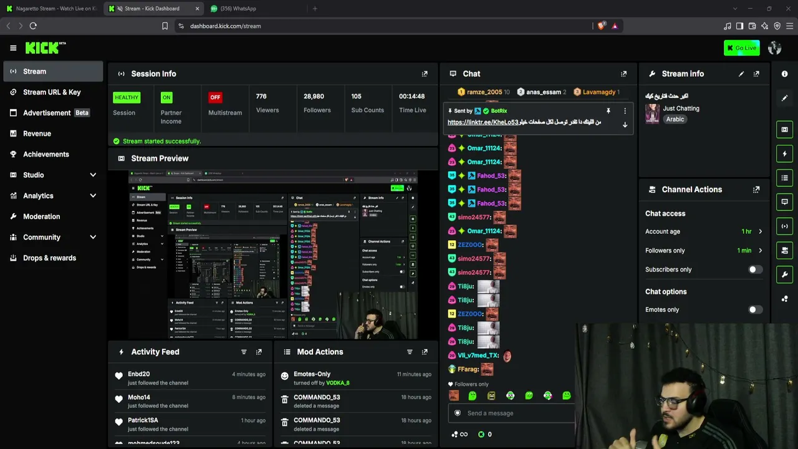Open the Revenue page
The width and height of the screenshot is (798, 449).
[53, 133]
